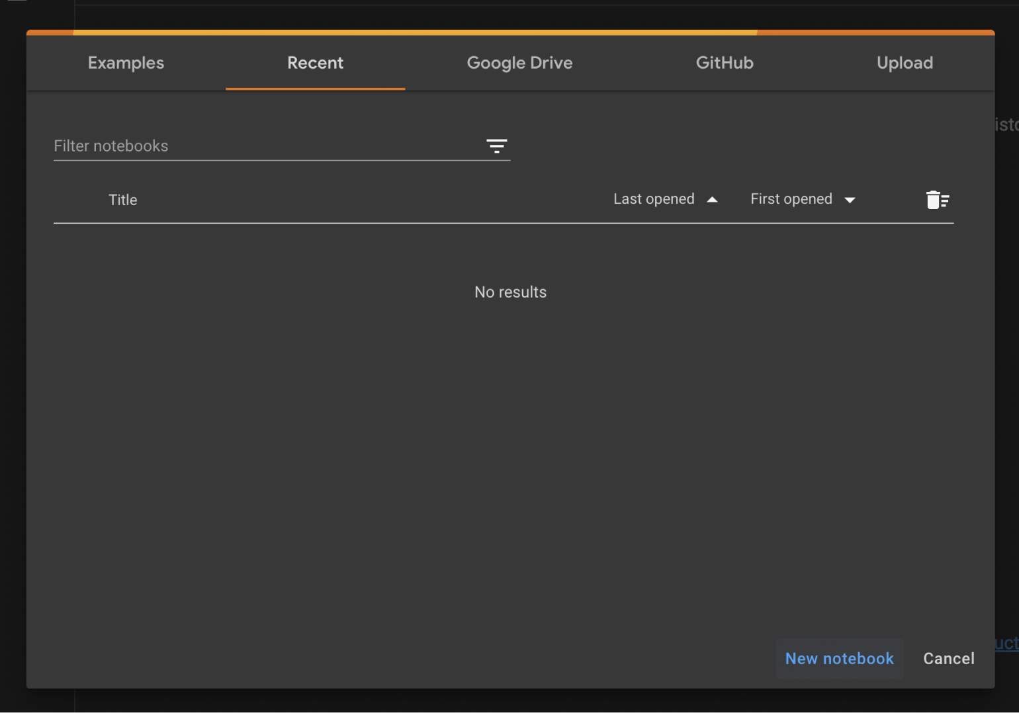Click the clear recent list trash icon
Image resolution: width=1019 pixels, height=713 pixels.
pyautogui.click(x=937, y=200)
